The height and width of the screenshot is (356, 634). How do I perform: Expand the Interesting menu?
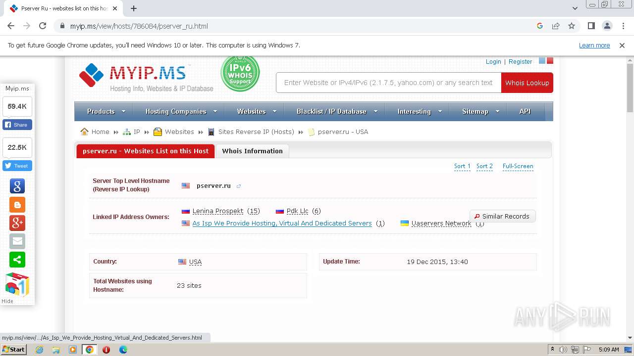(x=420, y=111)
